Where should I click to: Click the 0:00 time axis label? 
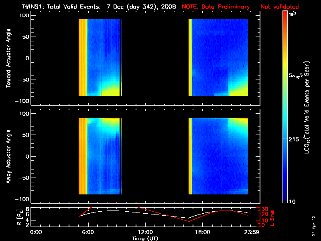click(x=36, y=232)
